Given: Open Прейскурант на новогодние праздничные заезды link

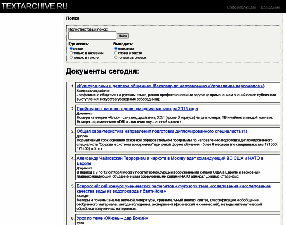Looking at the screenshot, I should tap(137, 109).
